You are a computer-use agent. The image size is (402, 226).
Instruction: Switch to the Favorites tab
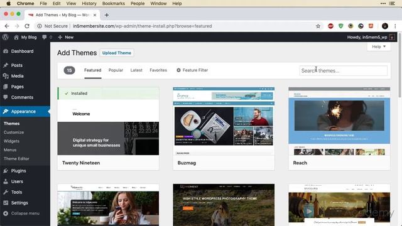click(x=158, y=70)
